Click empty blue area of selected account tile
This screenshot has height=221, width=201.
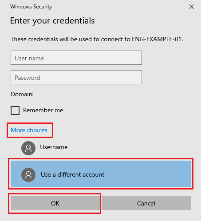coord(148,174)
